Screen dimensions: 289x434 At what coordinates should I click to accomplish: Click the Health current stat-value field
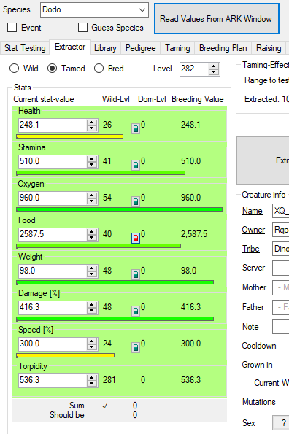click(53, 125)
